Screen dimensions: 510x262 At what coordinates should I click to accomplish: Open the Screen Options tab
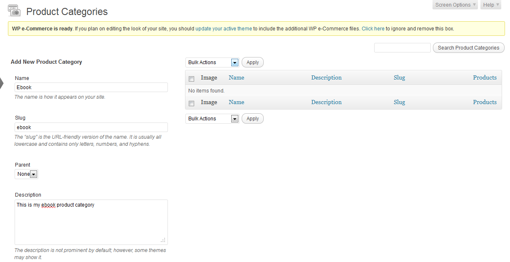tap(455, 5)
